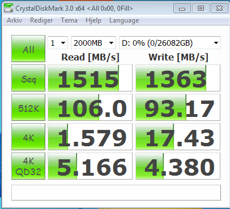Select the 4K QD32 write result 4.380

pos(178,166)
